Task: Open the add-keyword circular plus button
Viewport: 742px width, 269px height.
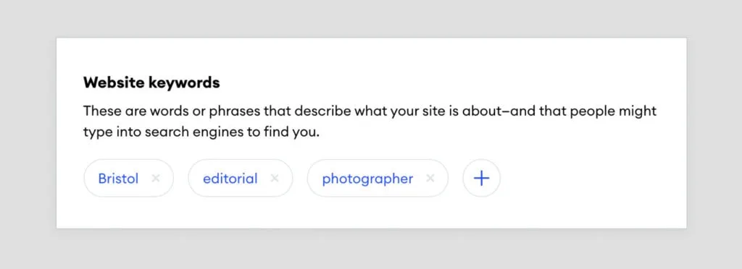Action: (481, 179)
